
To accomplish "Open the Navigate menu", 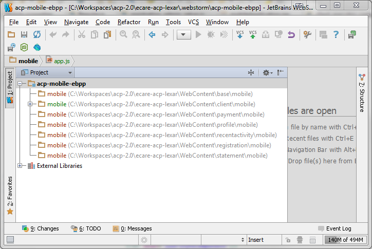I will point(76,22).
